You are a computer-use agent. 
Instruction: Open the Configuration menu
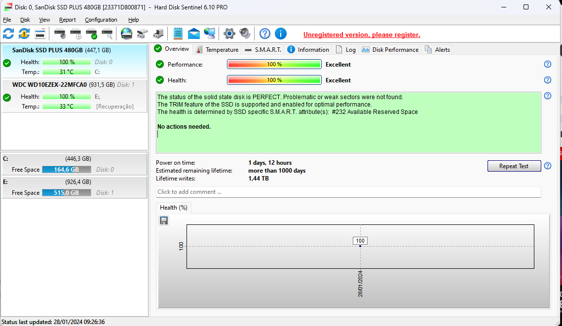tap(101, 20)
